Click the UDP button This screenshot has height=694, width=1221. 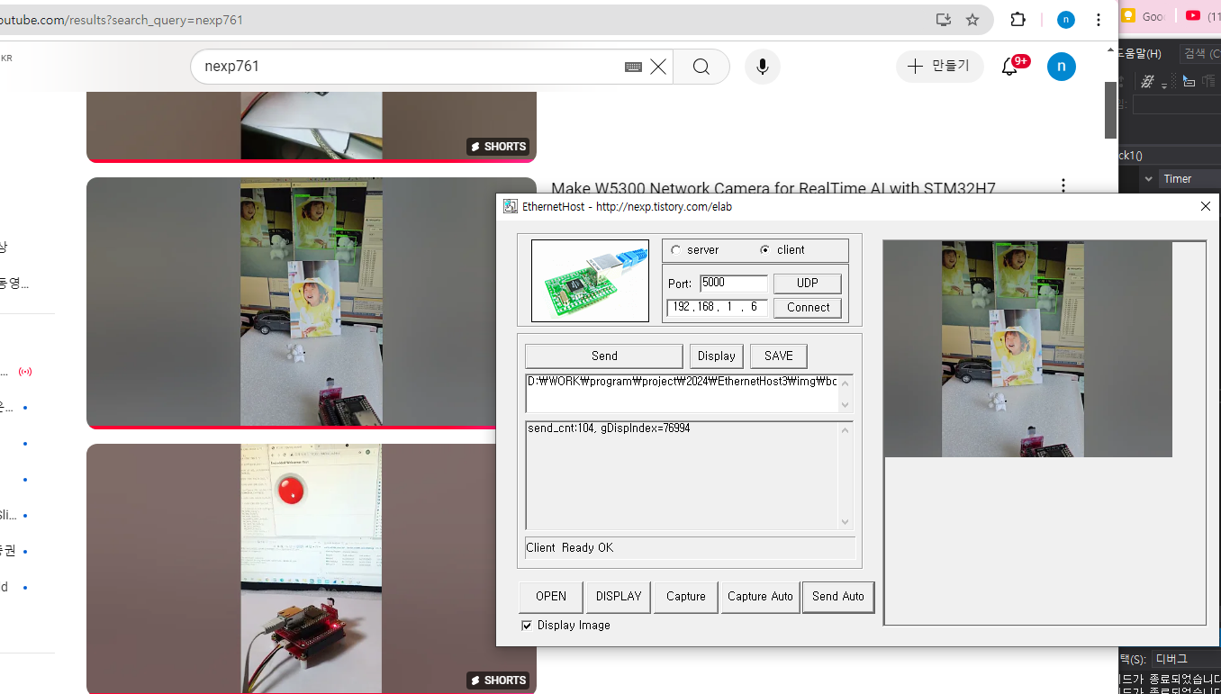tap(808, 283)
